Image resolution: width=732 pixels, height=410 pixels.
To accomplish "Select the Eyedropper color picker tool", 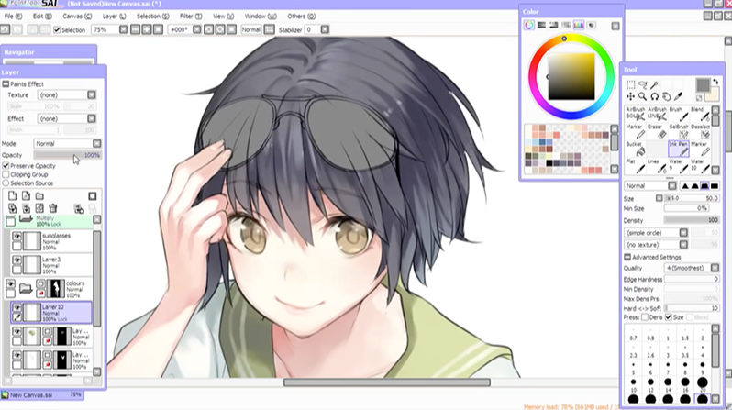I will pos(678,96).
